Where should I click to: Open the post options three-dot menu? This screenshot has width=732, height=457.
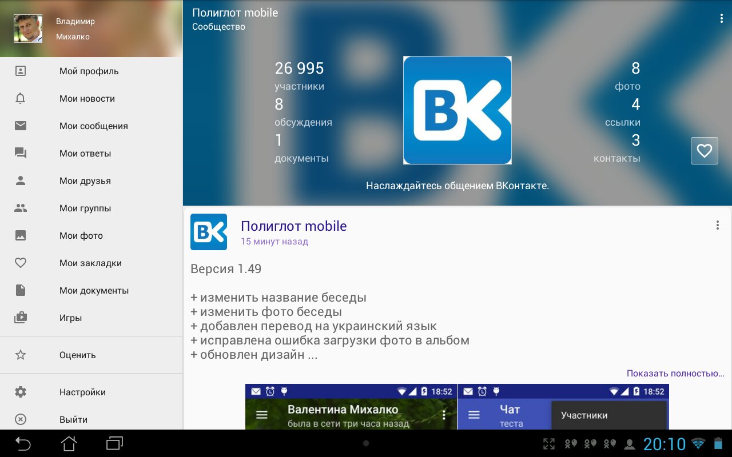click(717, 225)
